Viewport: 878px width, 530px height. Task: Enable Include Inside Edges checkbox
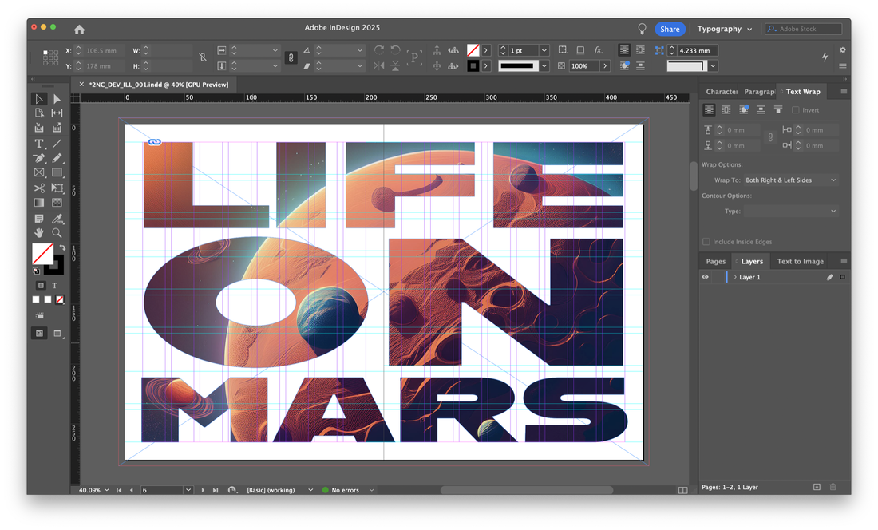tap(706, 242)
